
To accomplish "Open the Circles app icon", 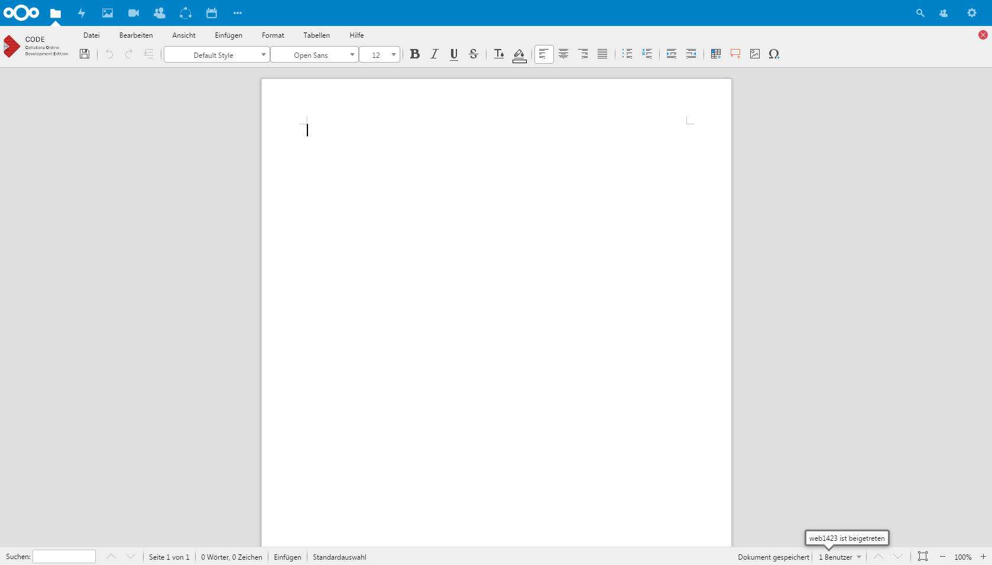I will point(186,13).
